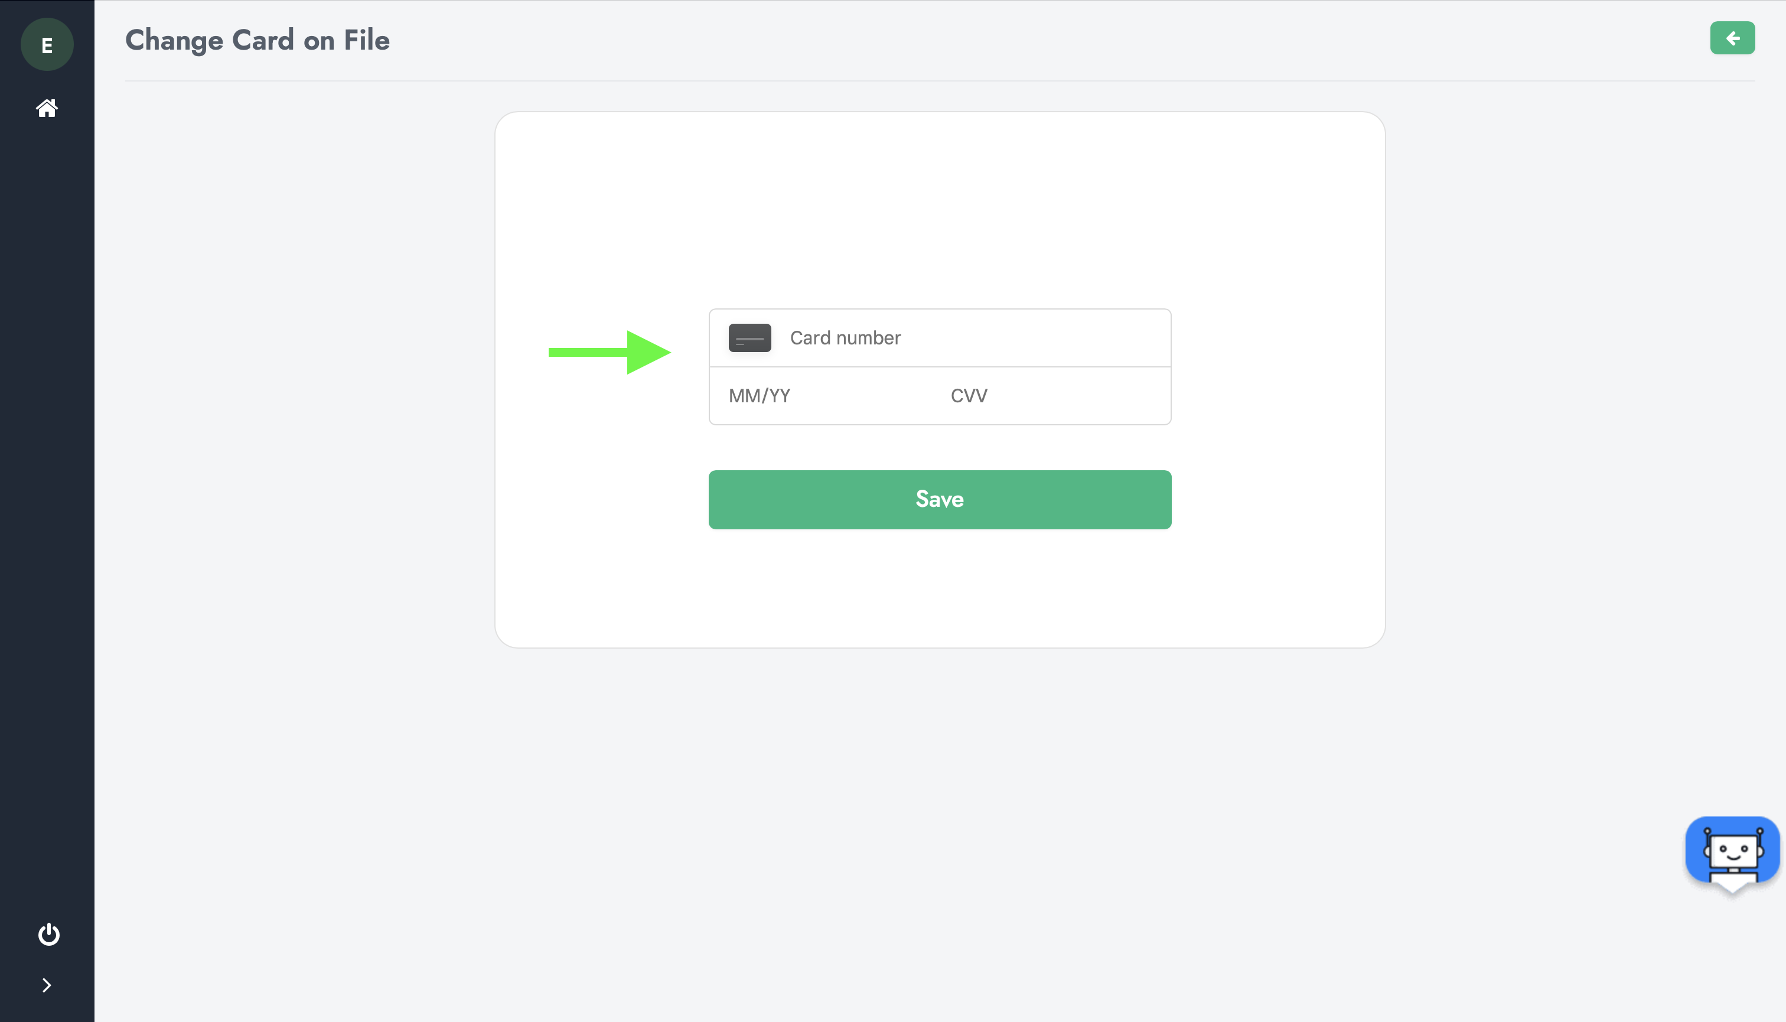Click the credit card brand icon
1786x1022 pixels.
[749, 338]
